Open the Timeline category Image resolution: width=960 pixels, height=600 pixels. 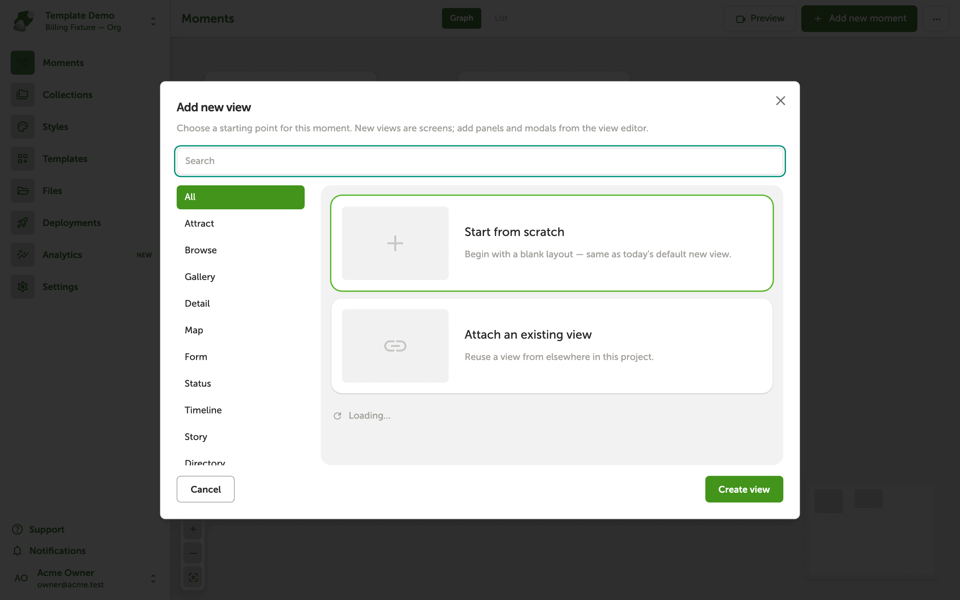tap(240, 410)
